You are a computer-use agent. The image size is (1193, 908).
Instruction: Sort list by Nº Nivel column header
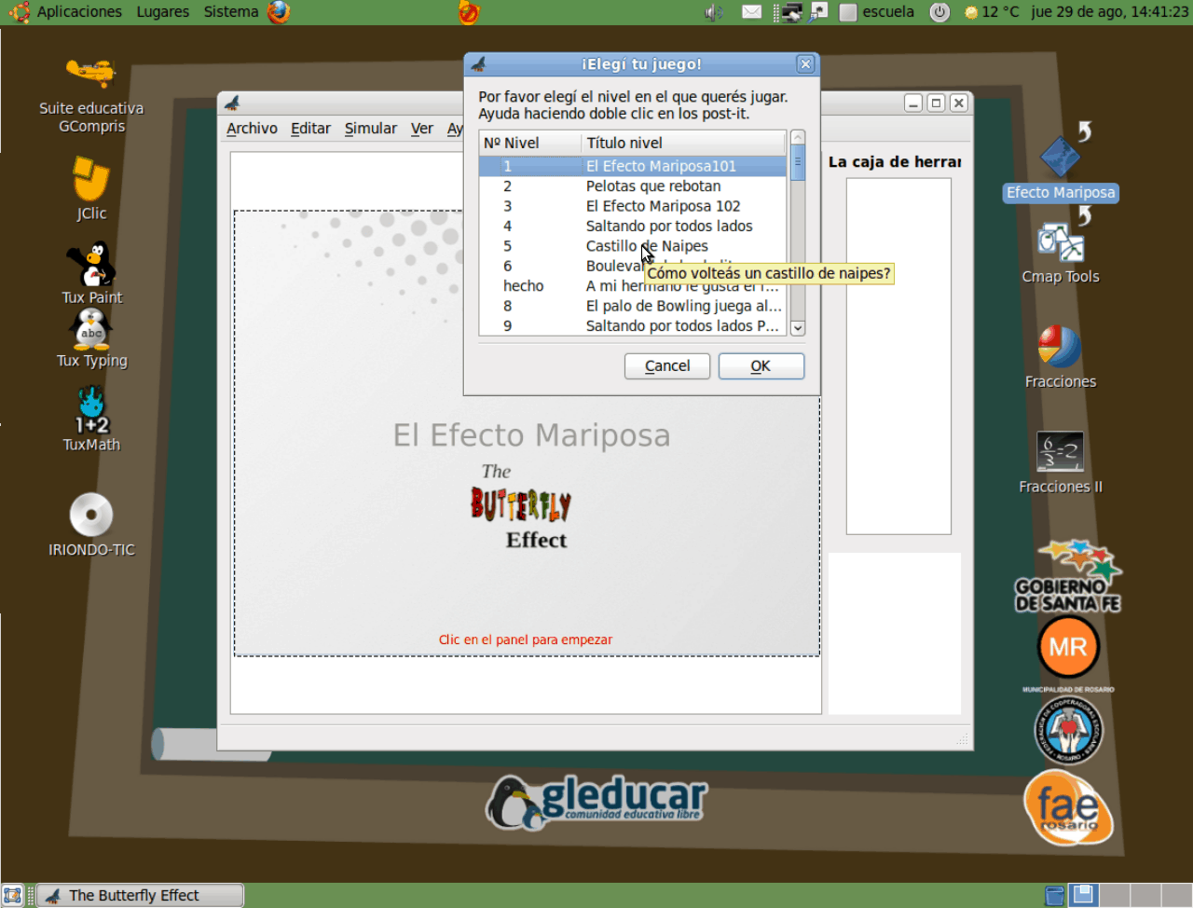(x=528, y=143)
